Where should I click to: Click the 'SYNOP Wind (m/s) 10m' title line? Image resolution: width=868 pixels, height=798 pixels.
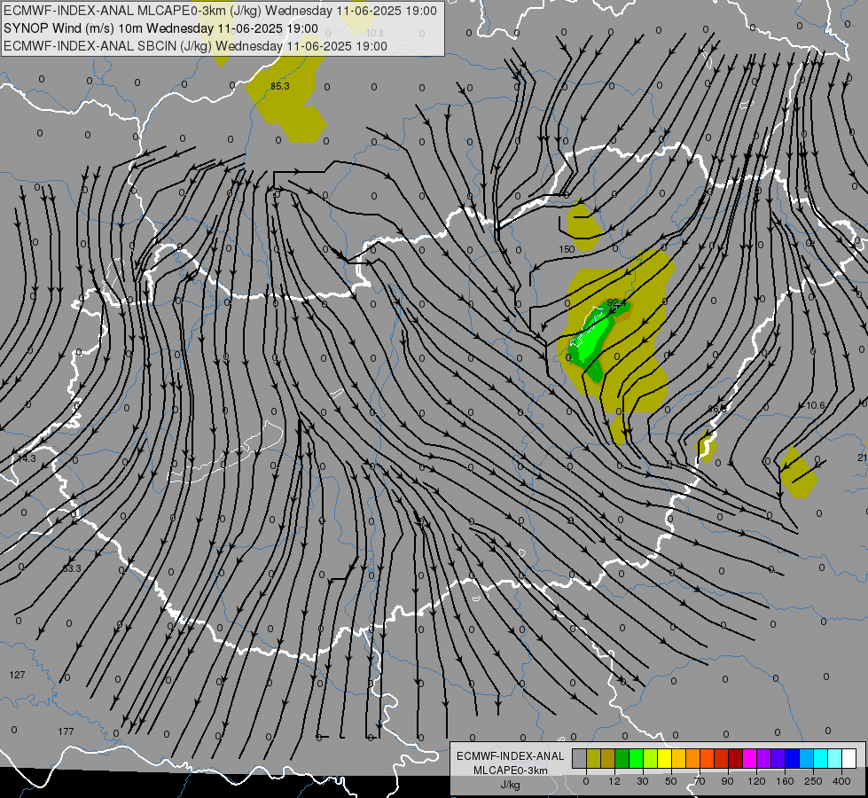(x=160, y=28)
